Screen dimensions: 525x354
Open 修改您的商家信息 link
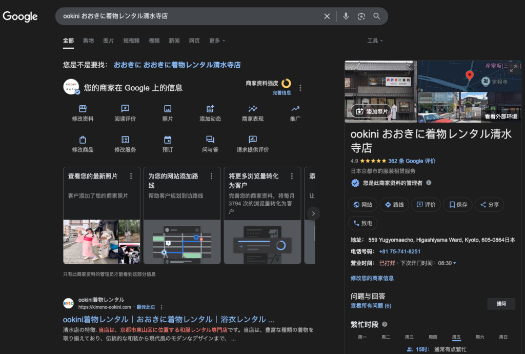click(x=372, y=278)
